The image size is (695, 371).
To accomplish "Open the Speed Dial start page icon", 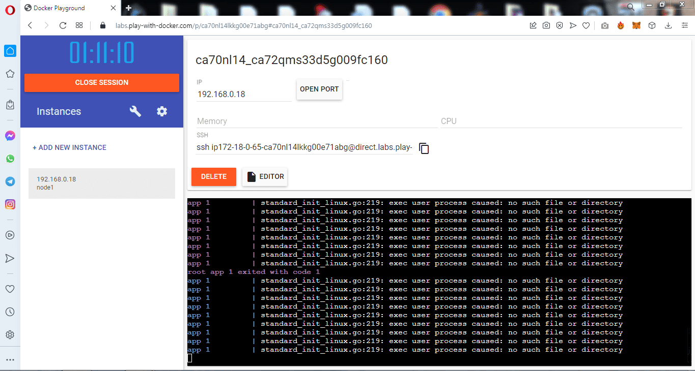I will click(x=79, y=25).
